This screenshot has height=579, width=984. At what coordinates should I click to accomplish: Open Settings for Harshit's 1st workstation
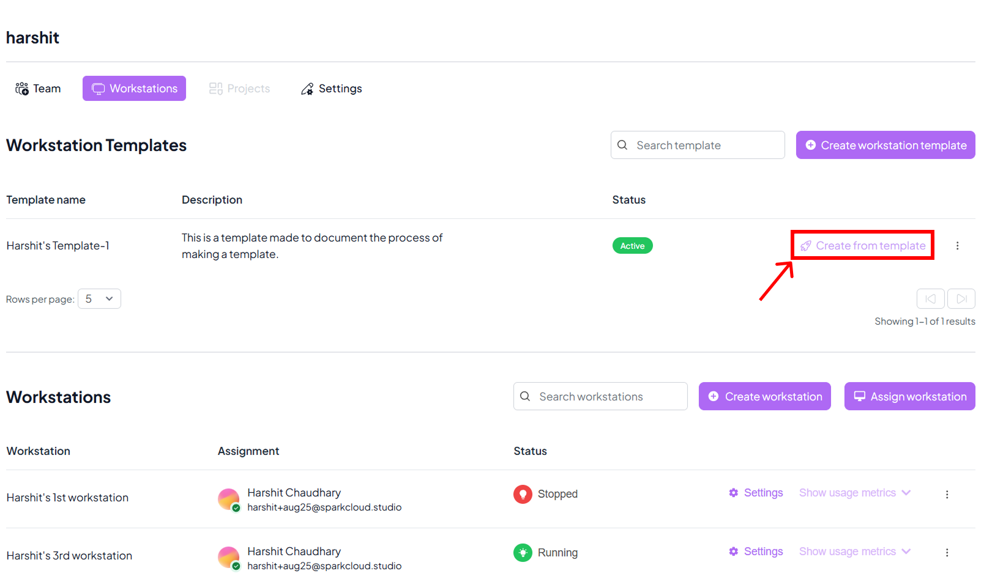pos(756,493)
